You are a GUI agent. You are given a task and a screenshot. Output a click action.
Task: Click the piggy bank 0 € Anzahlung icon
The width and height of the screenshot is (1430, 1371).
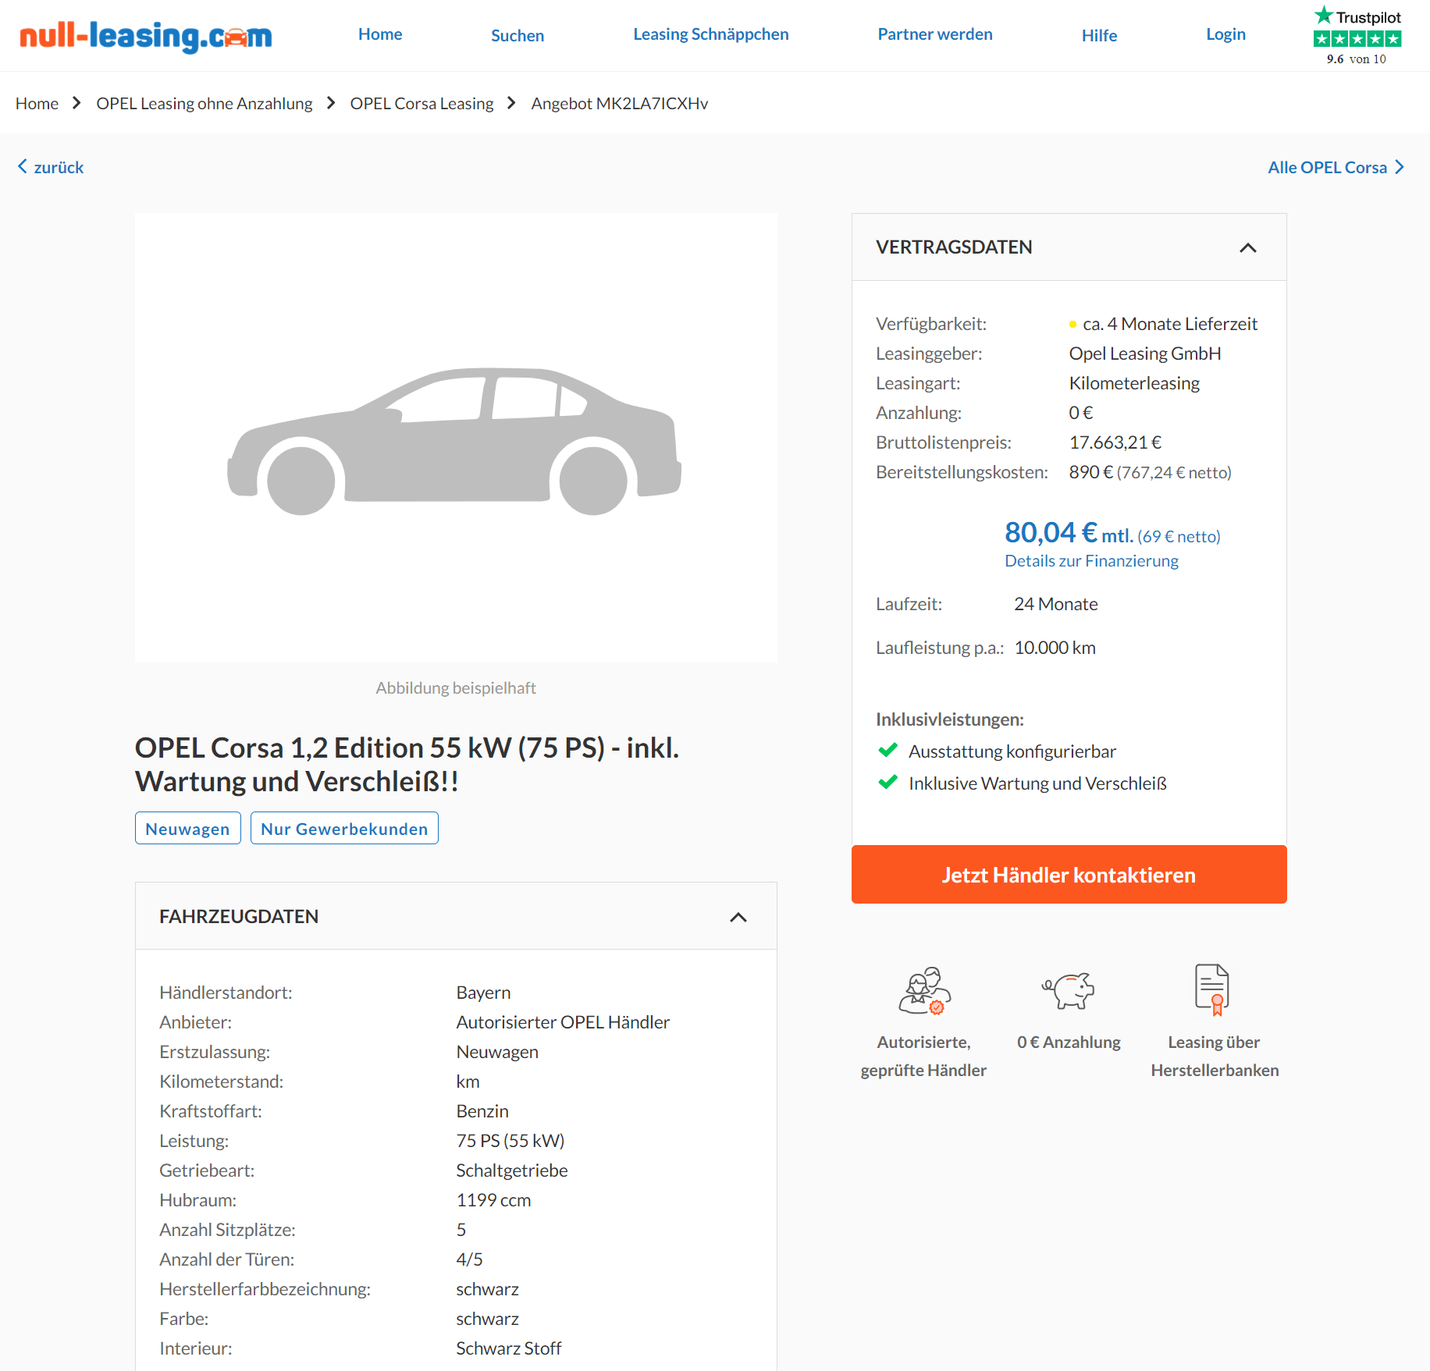[1068, 990]
